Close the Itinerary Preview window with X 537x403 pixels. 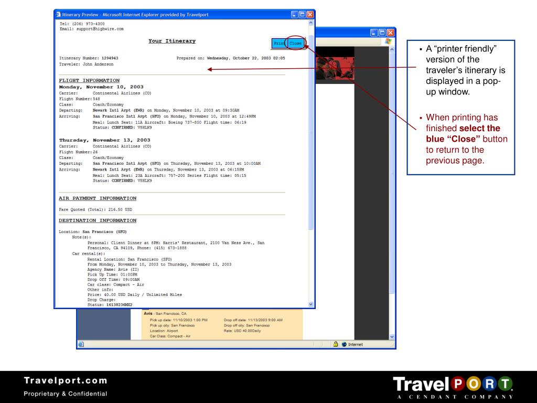310,14
